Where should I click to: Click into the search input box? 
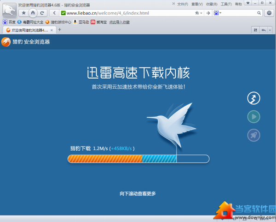(x=239, y=13)
